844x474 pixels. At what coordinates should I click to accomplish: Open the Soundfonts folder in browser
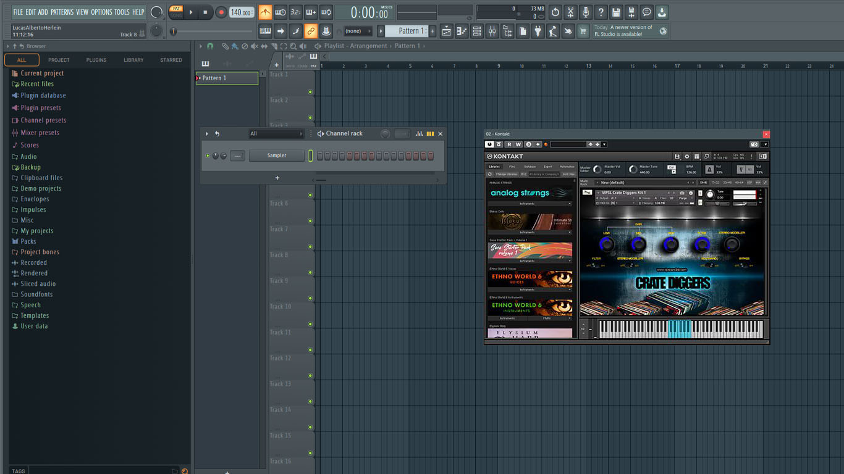click(36, 294)
